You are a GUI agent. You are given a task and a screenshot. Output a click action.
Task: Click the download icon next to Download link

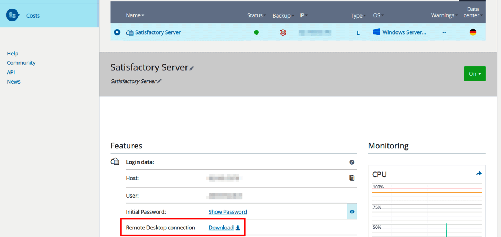[238, 228]
